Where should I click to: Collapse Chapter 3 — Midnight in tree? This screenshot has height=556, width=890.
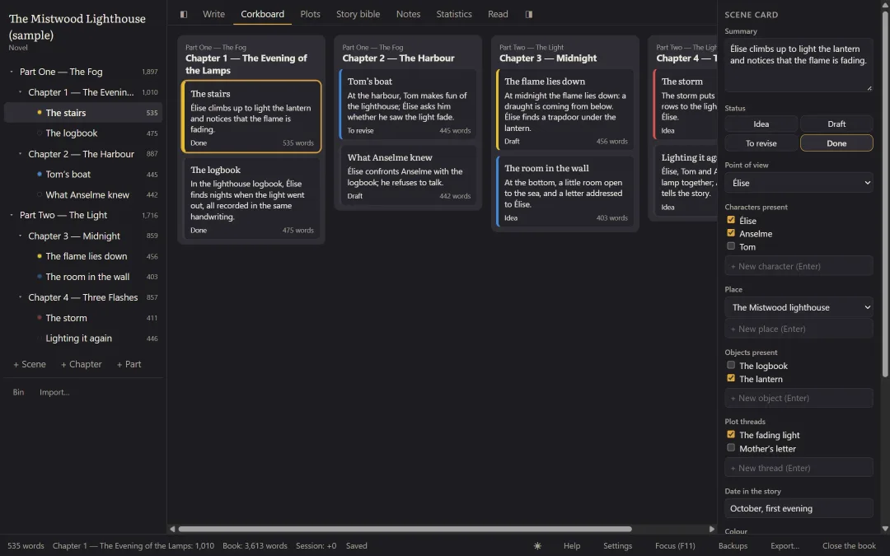pos(21,236)
